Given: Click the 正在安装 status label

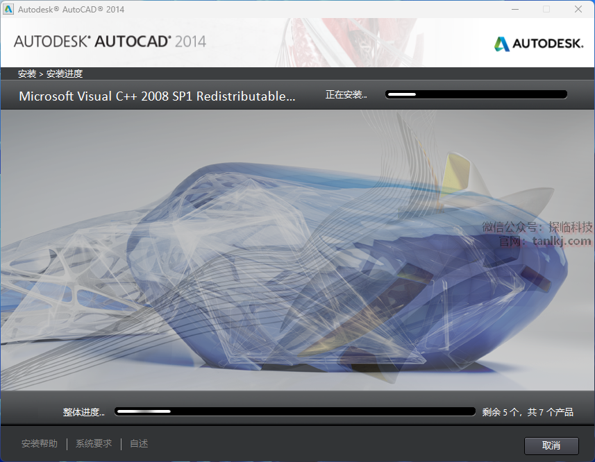Looking at the screenshot, I should pyautogui.click(x=346, y=95).
